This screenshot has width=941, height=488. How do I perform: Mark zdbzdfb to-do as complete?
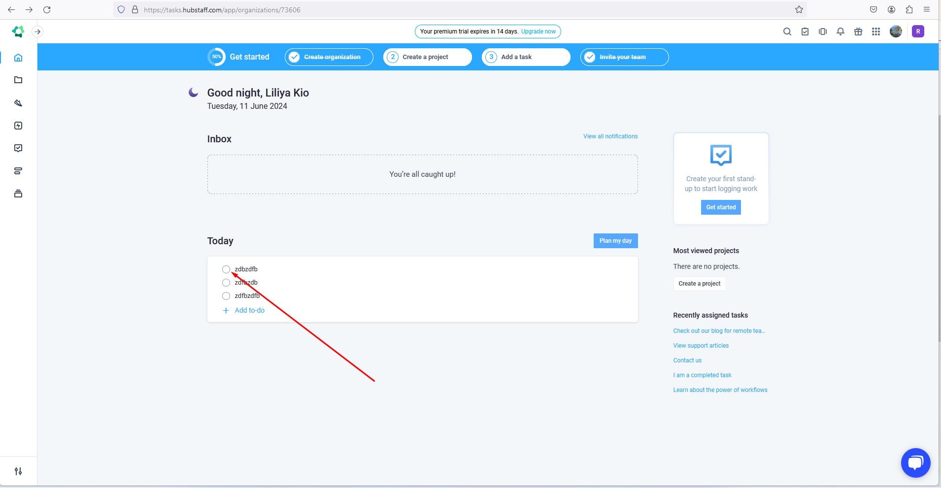(x=226, y=269)
